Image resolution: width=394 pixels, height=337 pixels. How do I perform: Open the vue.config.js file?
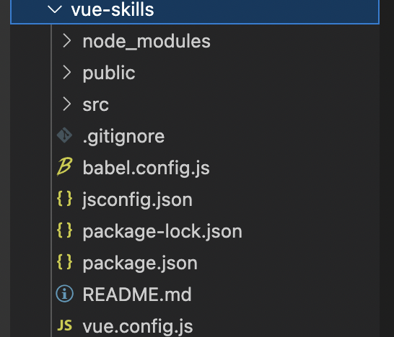tap(138, 326)
